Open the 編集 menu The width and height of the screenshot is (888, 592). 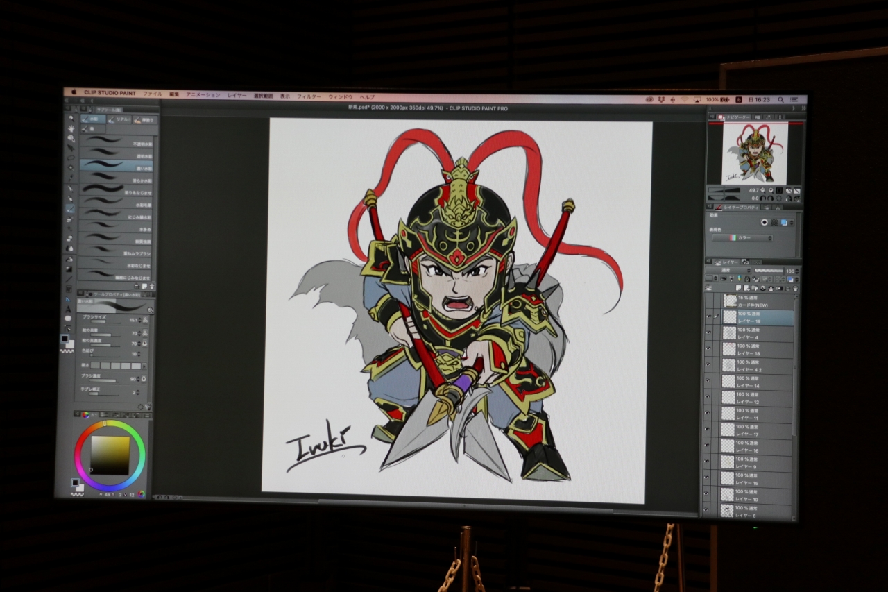[174, 94]
